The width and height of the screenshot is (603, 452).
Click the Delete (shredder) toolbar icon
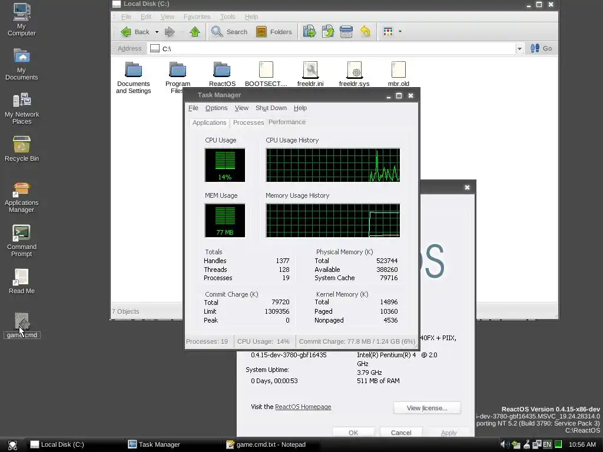point(346,32)
